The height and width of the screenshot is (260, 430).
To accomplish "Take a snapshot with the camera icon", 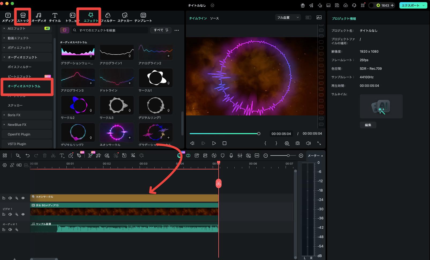I will (297, 143).
